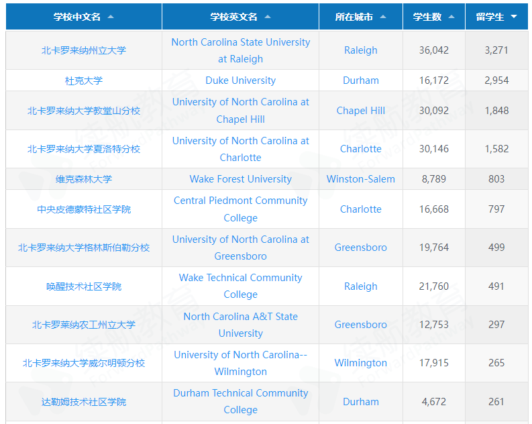Click Wilmington city link

[361, 363]
